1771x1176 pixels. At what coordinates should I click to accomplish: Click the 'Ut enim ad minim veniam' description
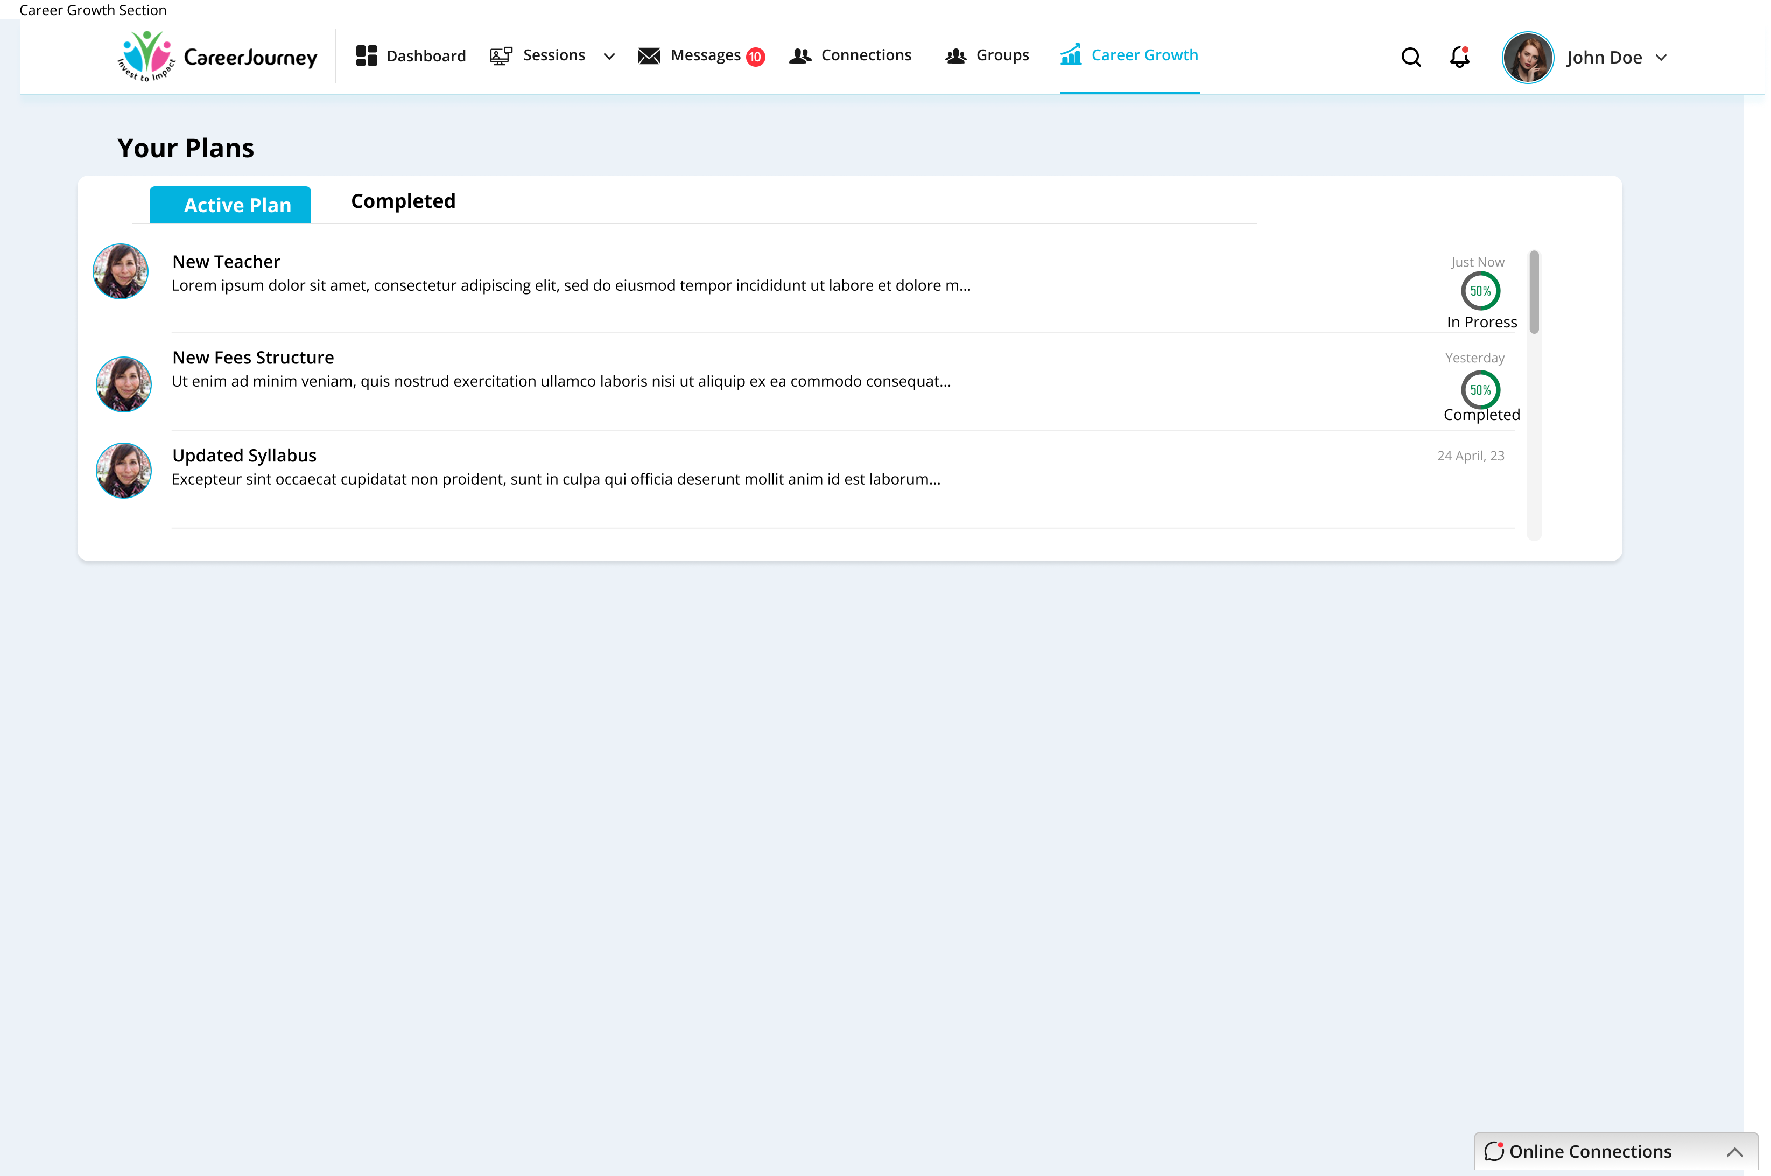[561, 381]
